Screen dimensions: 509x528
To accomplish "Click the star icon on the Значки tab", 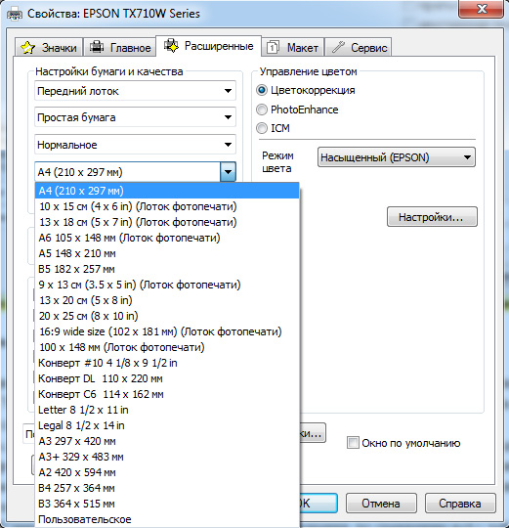I will pos(27,48).
